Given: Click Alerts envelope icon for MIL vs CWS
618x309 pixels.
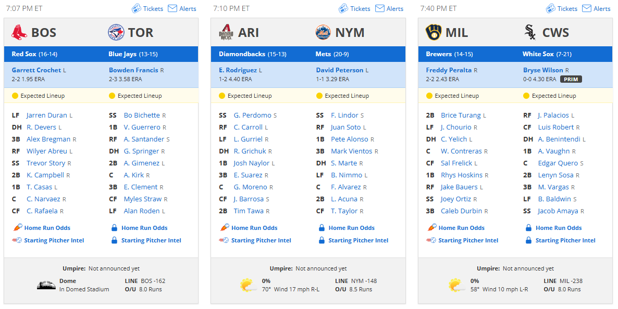Looking at the screenshot, I should (x=586, y=8).
